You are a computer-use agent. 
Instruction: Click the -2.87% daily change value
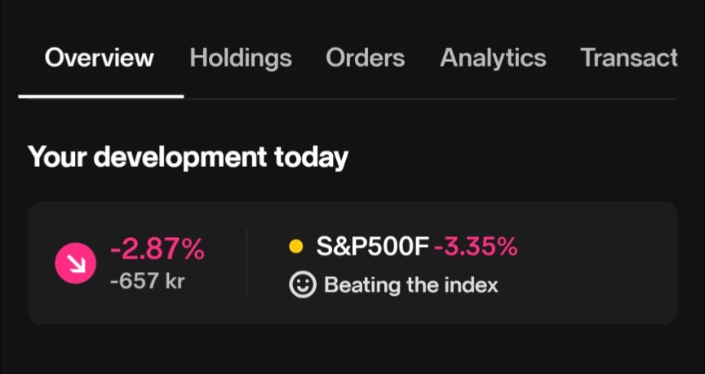[x=157, y=249]
